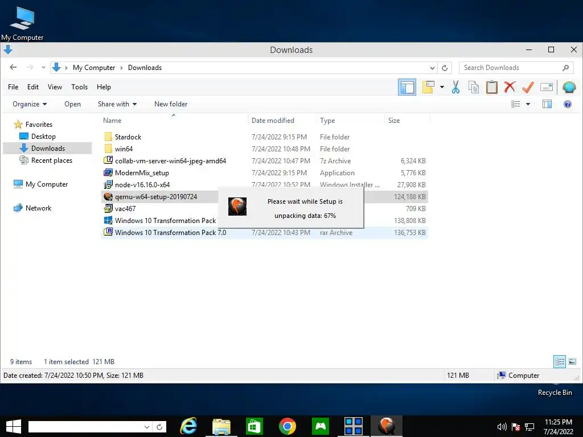583x437 pixels.
Task: Open recent locations dropdown arrow
Action: [43, 68]
